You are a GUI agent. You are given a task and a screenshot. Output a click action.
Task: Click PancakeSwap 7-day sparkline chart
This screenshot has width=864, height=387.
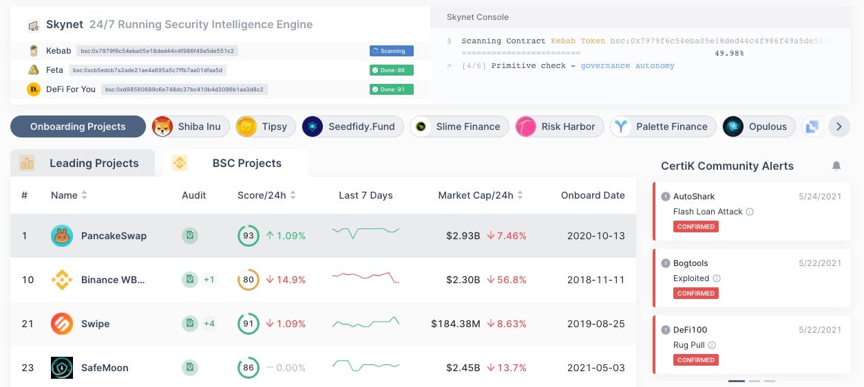(x=366, y=232)
